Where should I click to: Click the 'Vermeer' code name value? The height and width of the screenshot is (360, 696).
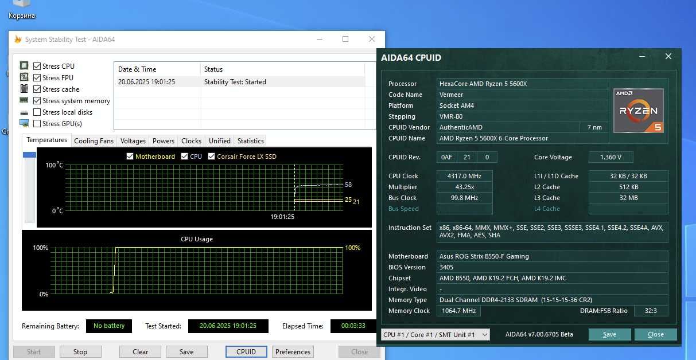pos(522,95)
